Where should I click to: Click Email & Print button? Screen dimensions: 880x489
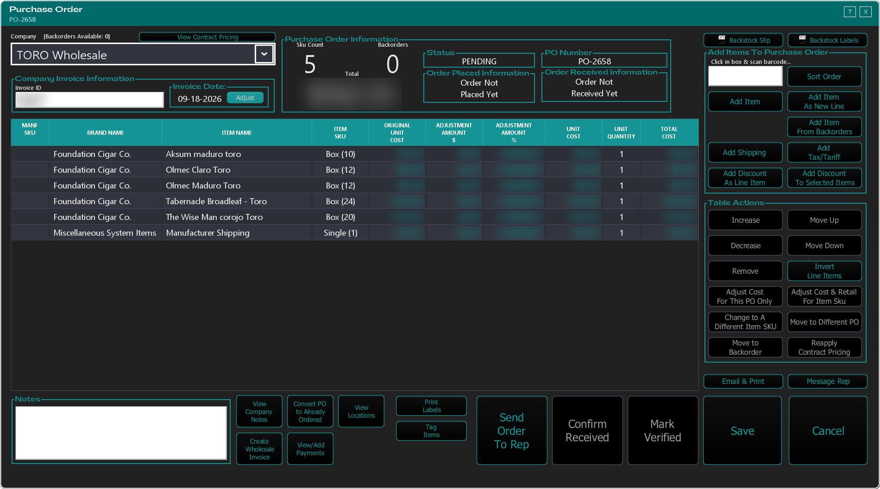click(x=743, y=381)
